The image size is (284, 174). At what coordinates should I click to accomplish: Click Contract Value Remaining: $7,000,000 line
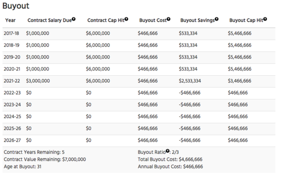pyautogui.click(x=45, y=159)
